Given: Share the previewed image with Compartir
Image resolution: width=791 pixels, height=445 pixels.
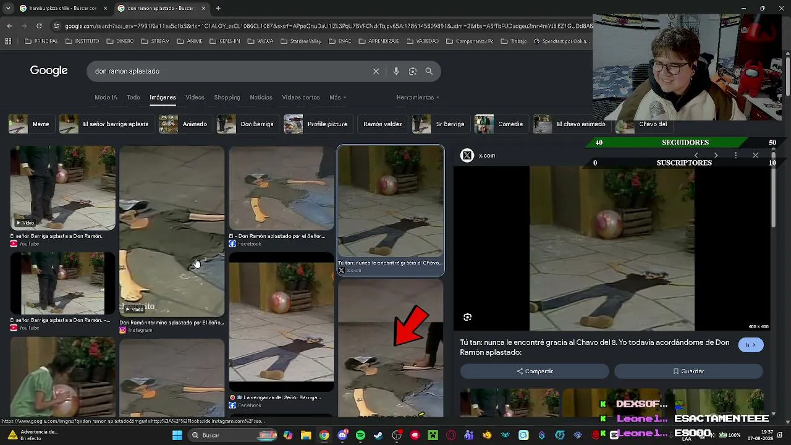Looking at the screenshot, I should pyautogui.click(x=535, y=371).
